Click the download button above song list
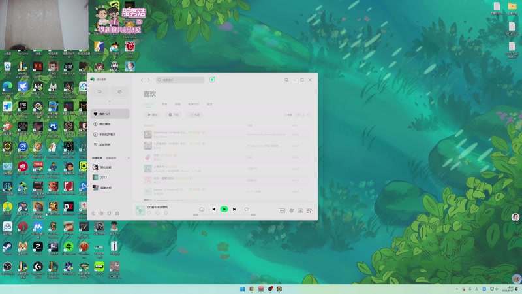Image resolution: width=522 pixels, height=294 pixels. click(174, 115)
